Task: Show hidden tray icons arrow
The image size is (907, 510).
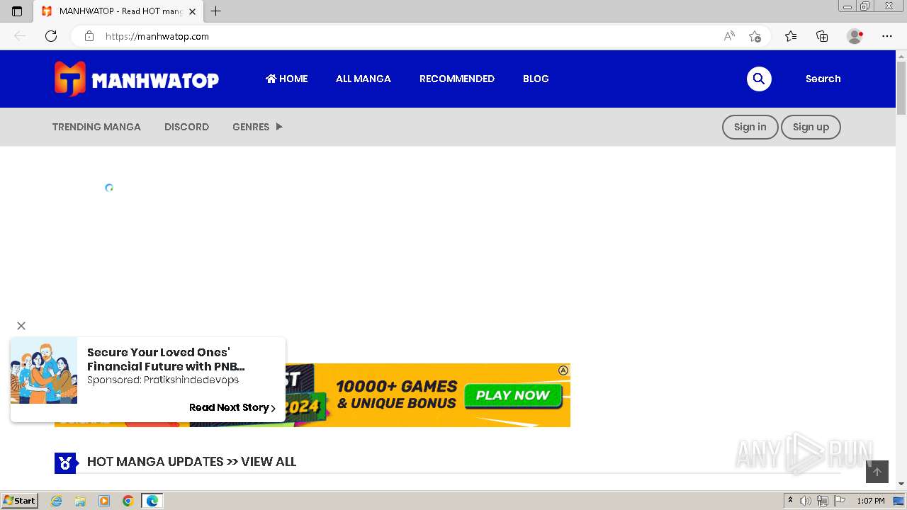Action: [x=790, y=501]
